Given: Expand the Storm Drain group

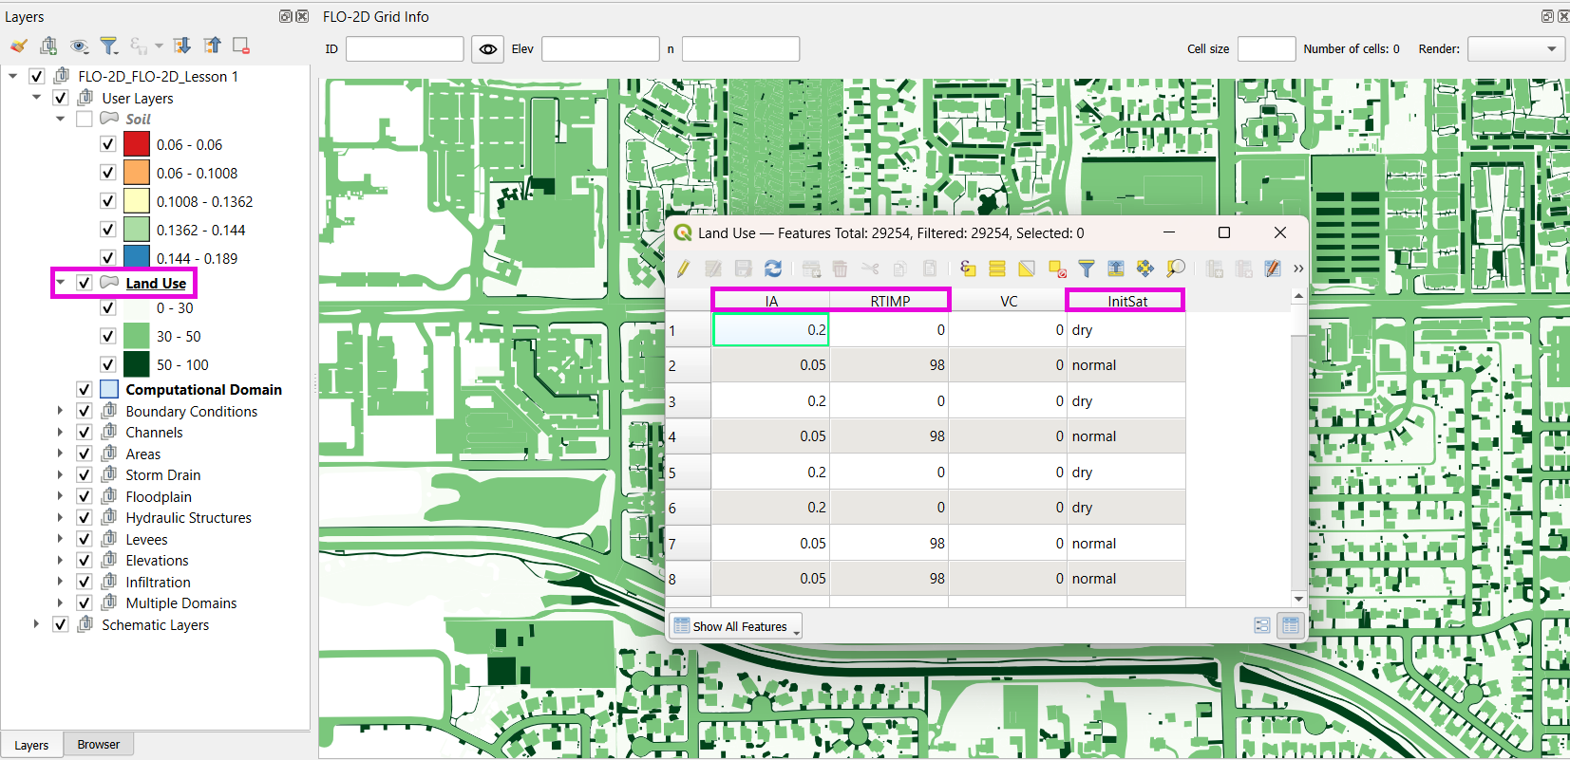Looking at the screenshot, I should [x=60, y=475].
